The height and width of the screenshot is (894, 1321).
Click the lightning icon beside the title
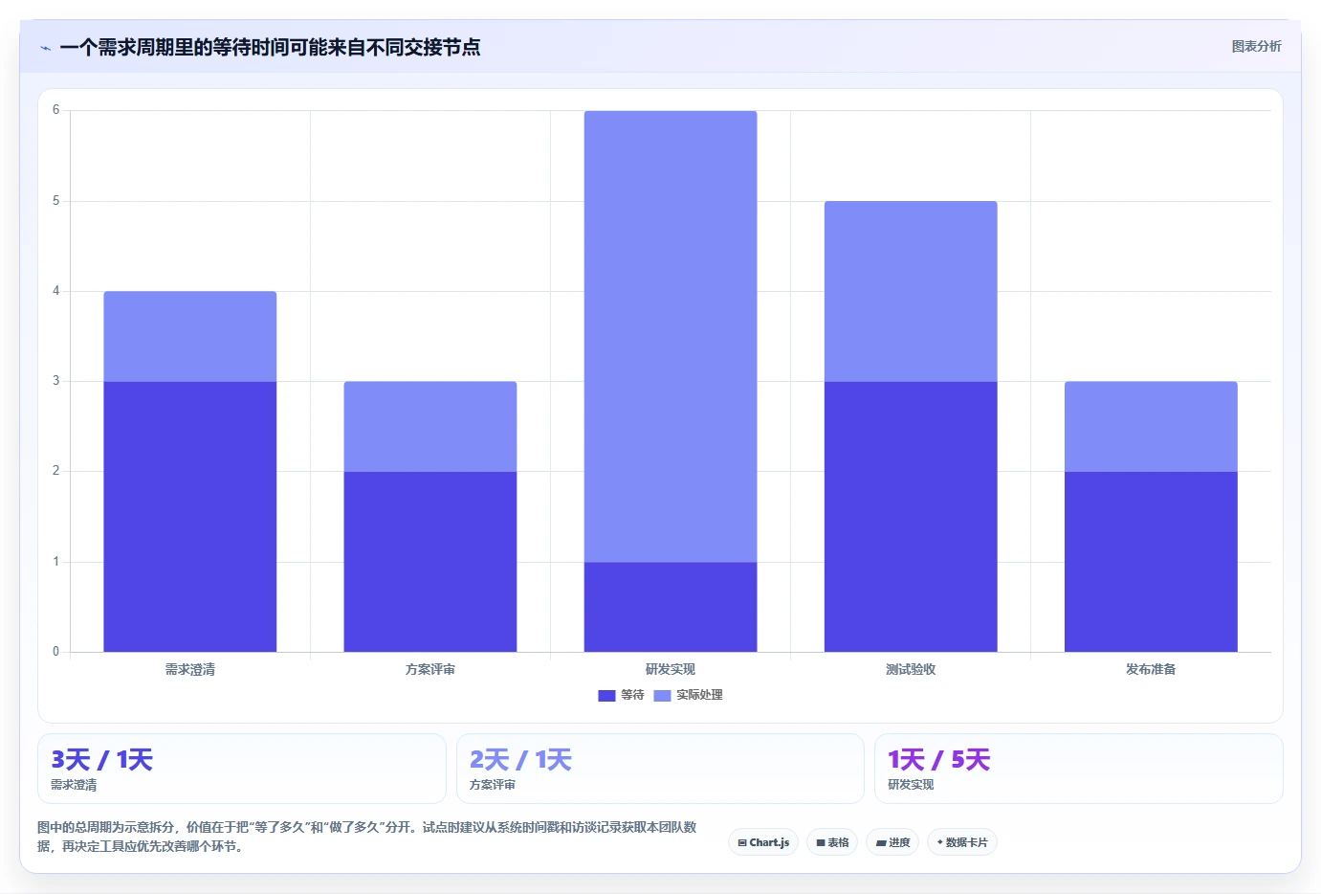pos(45,48)
